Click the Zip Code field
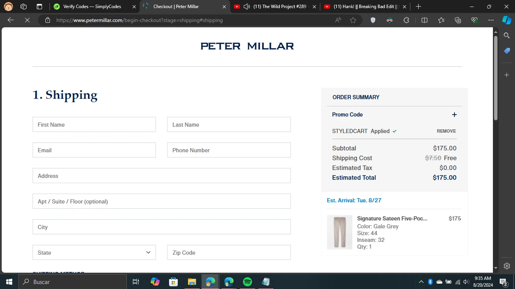The height and width of the screenshot is (289, 515). click(229, 252)
